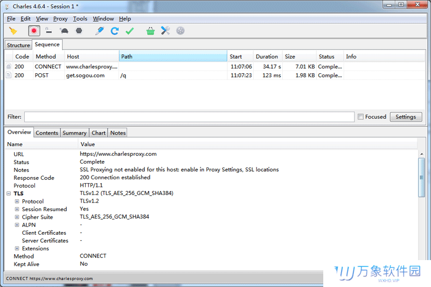Click the Name column header in Overview
Viewport: 431px width, 287px height.
[41, 144]
